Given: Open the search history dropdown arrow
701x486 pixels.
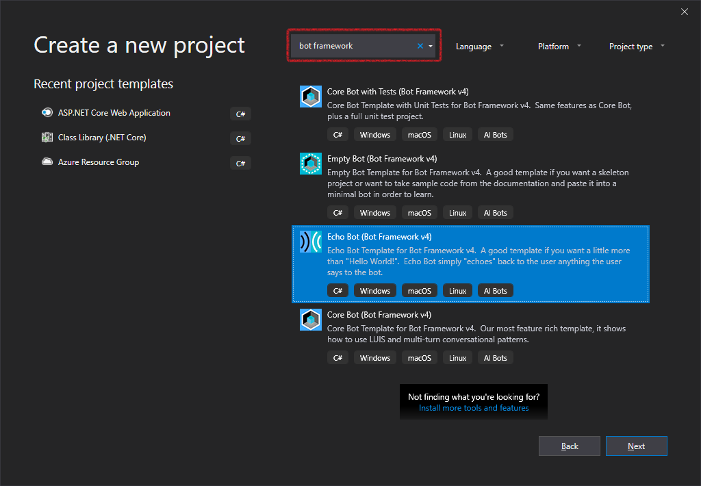Looking at the screenshot, I should click(x=431, y=46).
